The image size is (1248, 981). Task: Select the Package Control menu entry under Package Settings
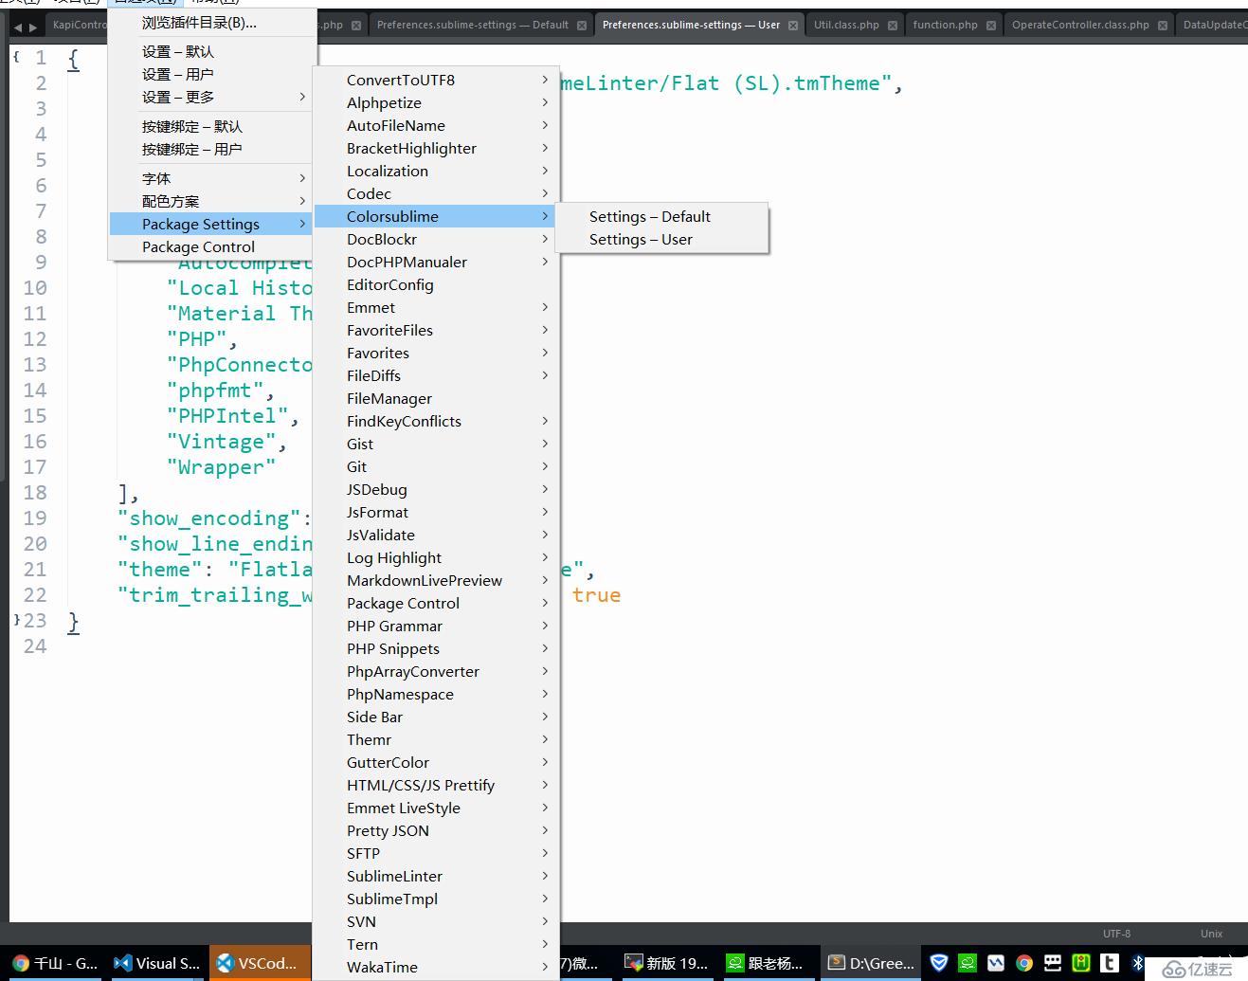(x=212, y=246)
